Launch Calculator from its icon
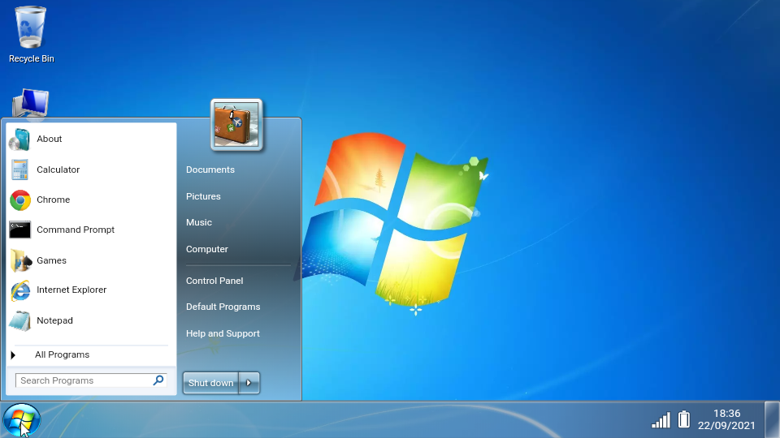Image resolution: width=780 pixels, height=438 pixels. pyautogui.click(x=19, y=170)
